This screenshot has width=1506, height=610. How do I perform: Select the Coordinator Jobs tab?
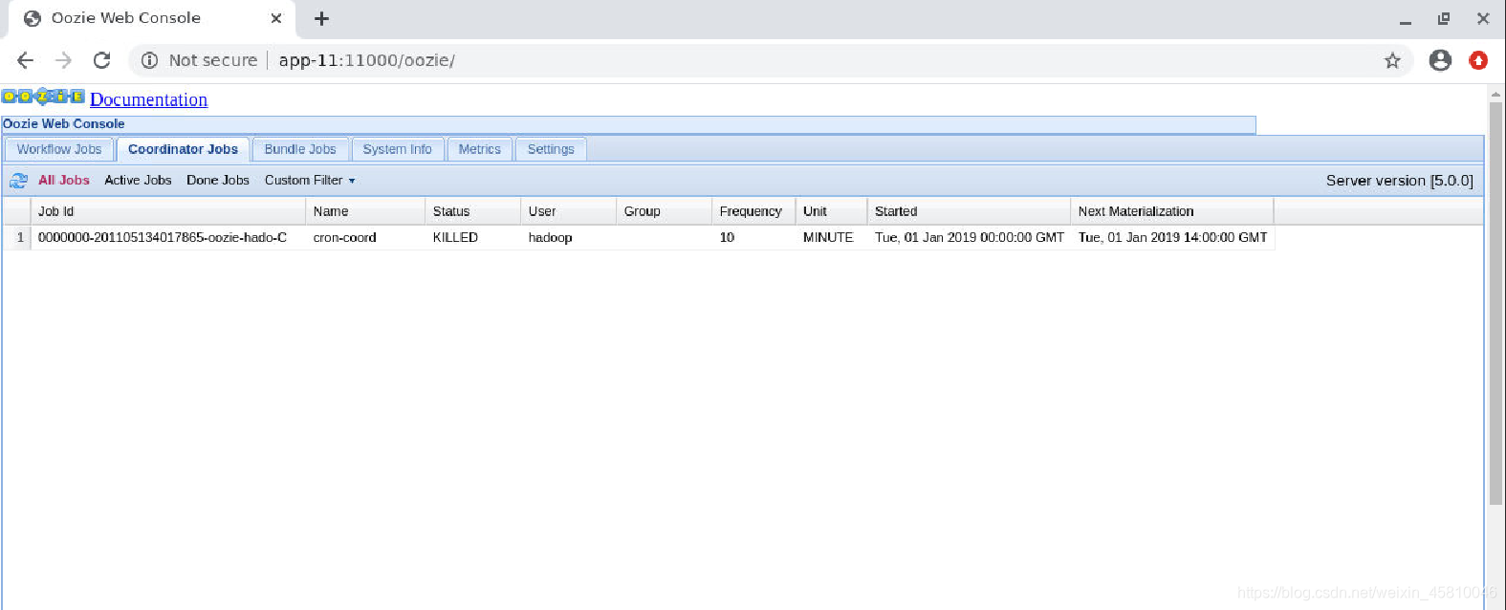click(x=183, y=149)
